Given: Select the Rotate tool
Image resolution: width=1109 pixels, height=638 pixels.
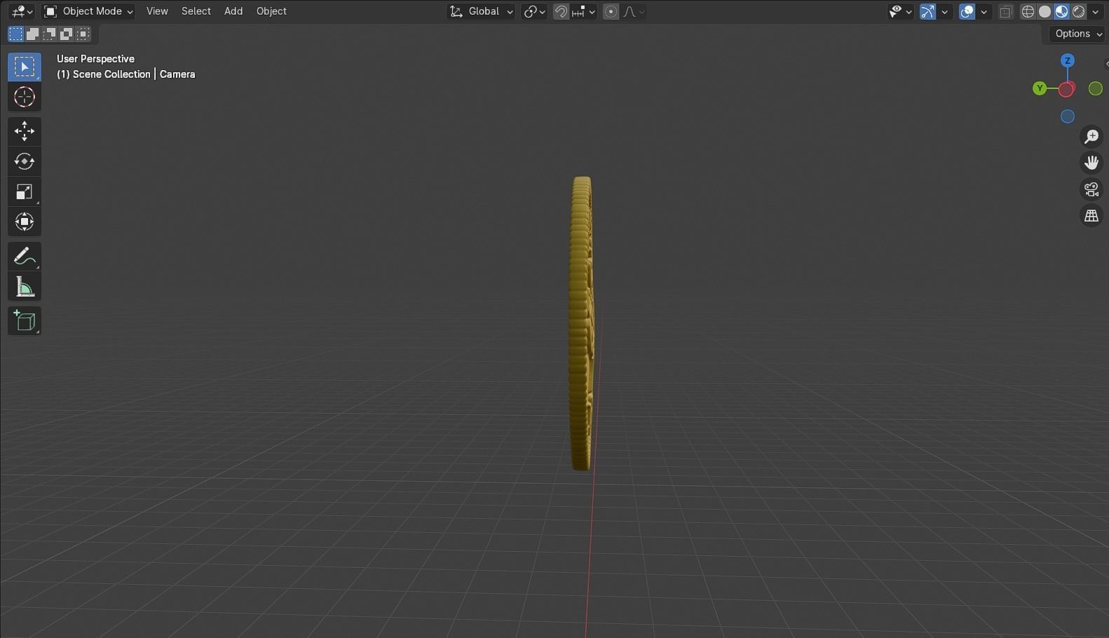Looking at the screenshot, I should [25, 161].
